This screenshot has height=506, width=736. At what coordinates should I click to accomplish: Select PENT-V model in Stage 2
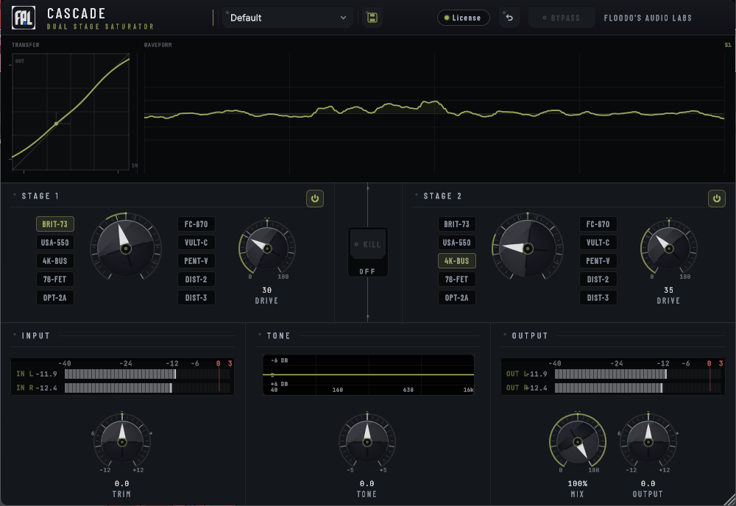click(x=598, y=261)
